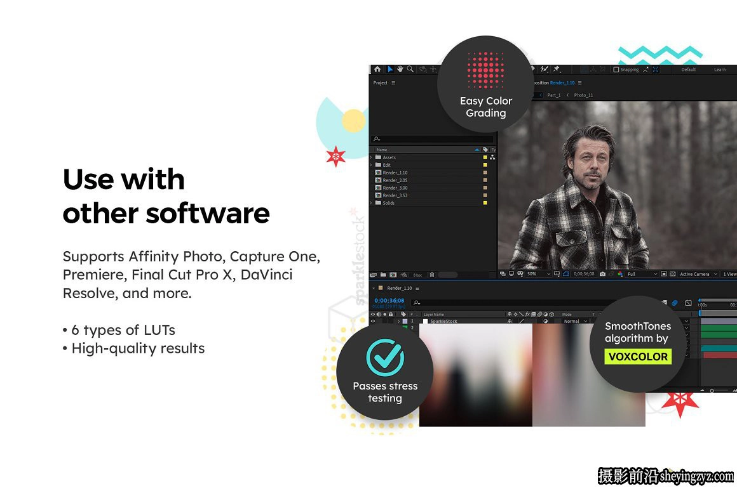This screenshot has width=737, height=491.
Task: Click the Interpret Footage icon in Project panel
Action: pyautogui.click(x=374, y=275)
